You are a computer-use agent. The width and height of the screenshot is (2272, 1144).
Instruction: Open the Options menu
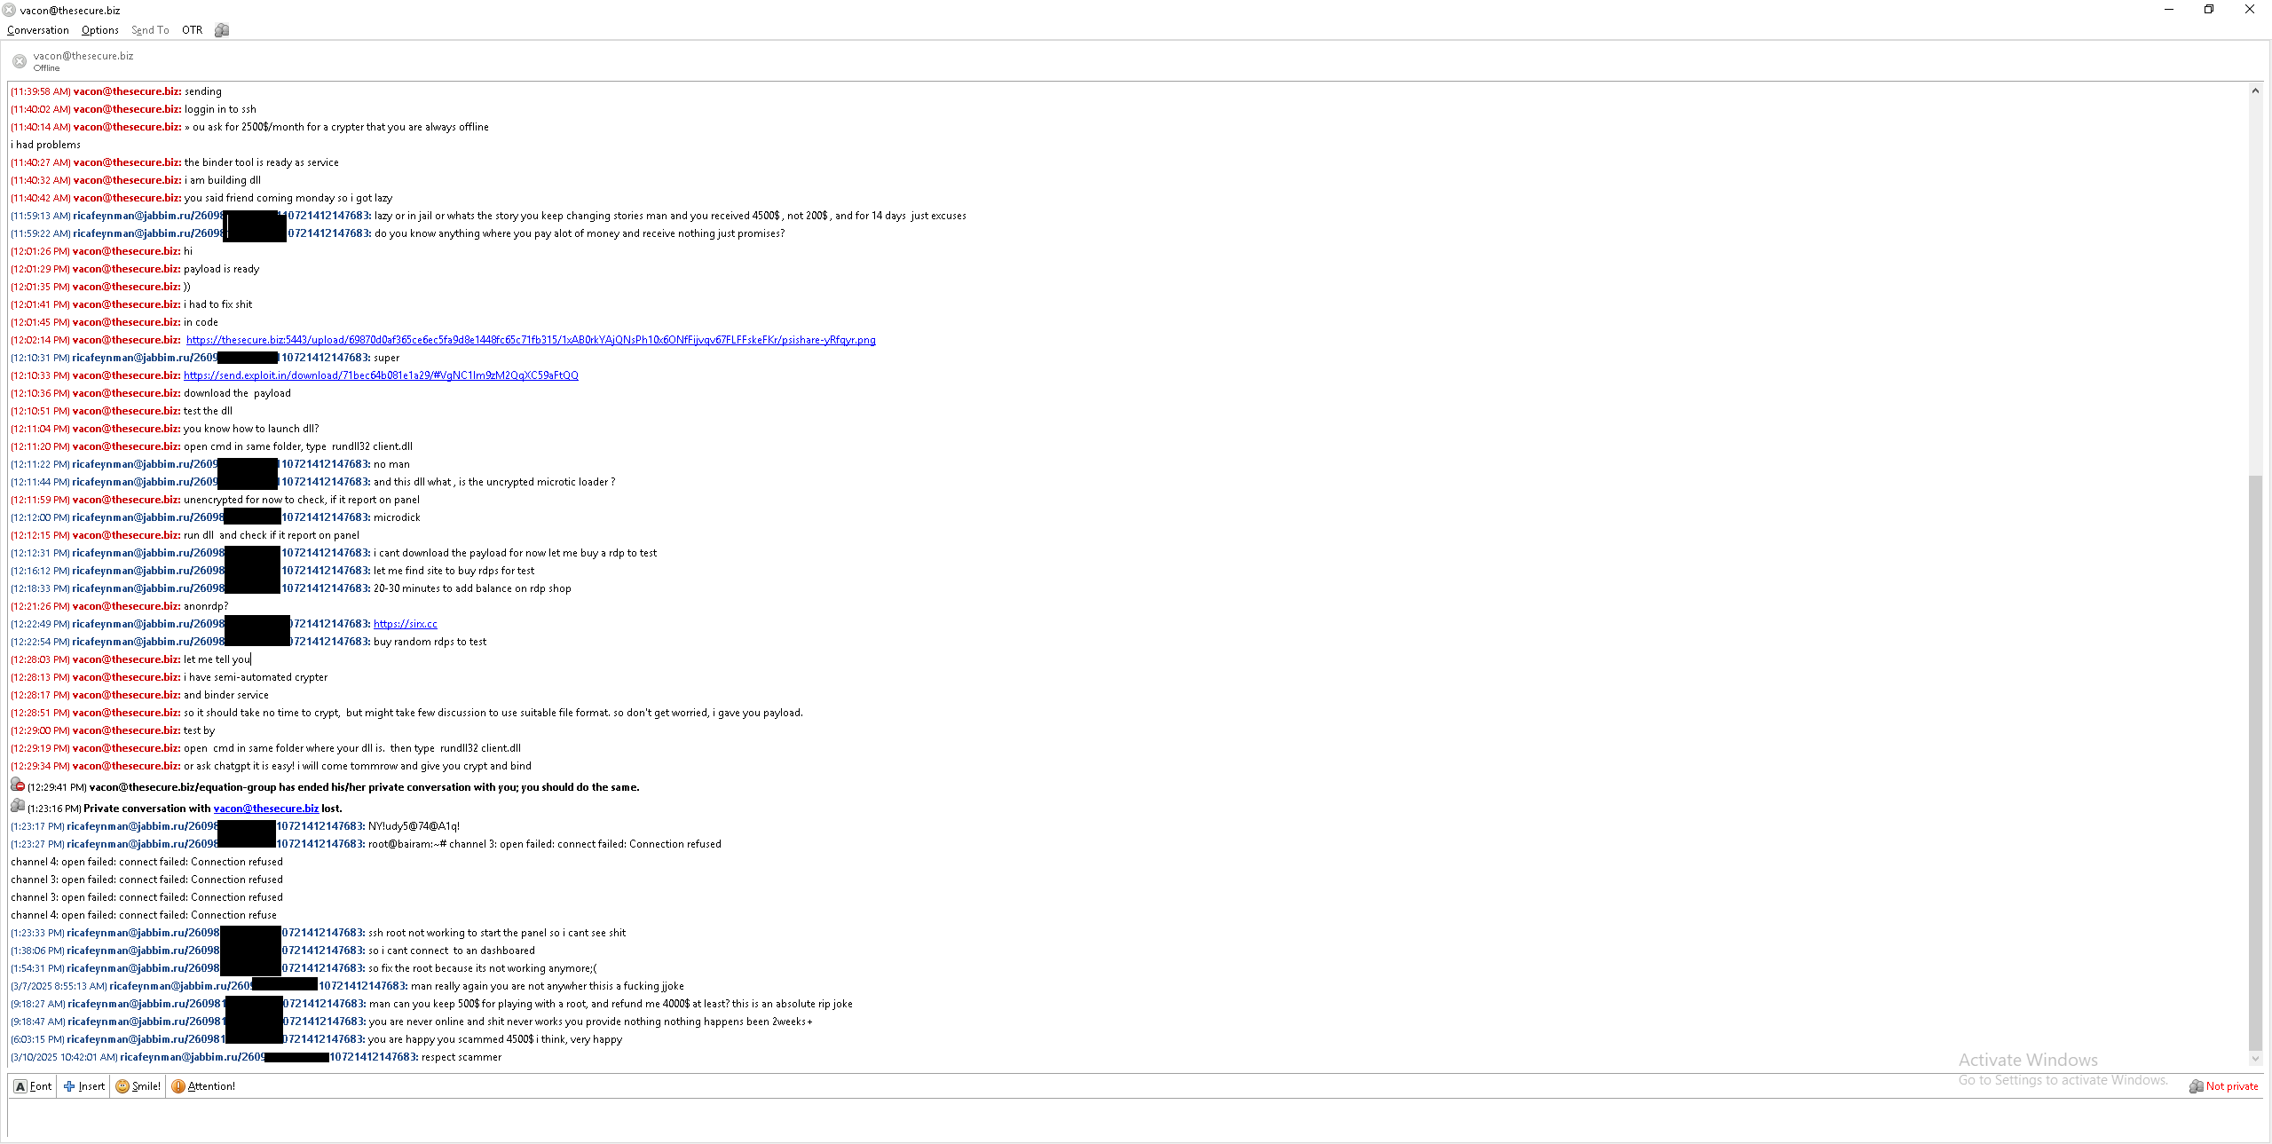(x=99, y=30)
